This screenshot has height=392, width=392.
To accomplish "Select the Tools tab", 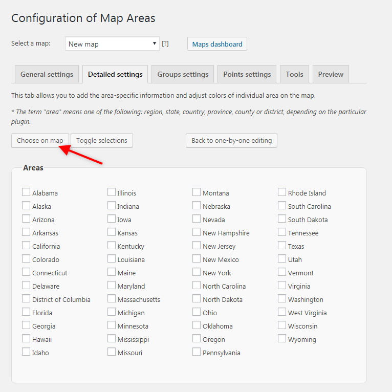I will tap(294, 74).
